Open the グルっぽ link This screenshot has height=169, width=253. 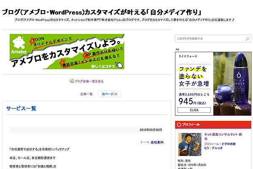pyautogui.click(x=217, y=148)
